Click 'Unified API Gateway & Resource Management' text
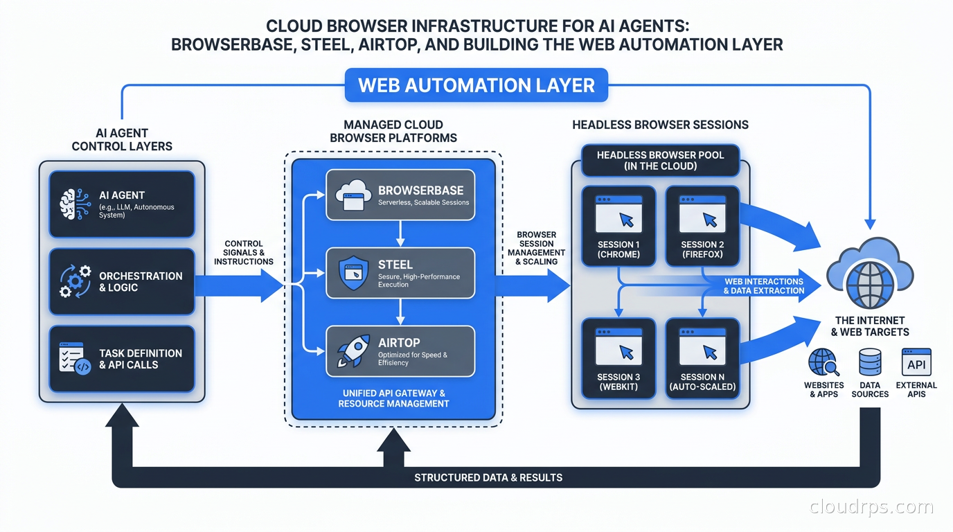This screenshot has height=532, width=953. pyautogui.click(x=393, y=398)
